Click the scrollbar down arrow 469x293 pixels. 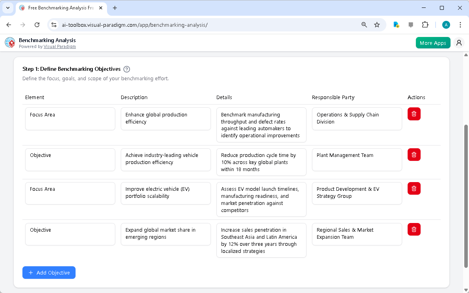click(466, 290)
